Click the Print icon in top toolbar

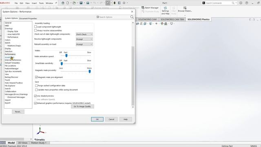88,3
